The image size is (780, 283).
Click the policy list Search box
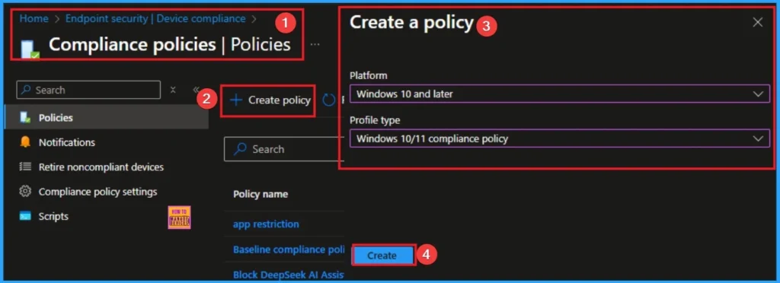pyautogui.click(x=283, y=149)
